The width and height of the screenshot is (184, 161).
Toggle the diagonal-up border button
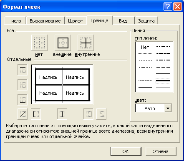[x=23, y=114]
